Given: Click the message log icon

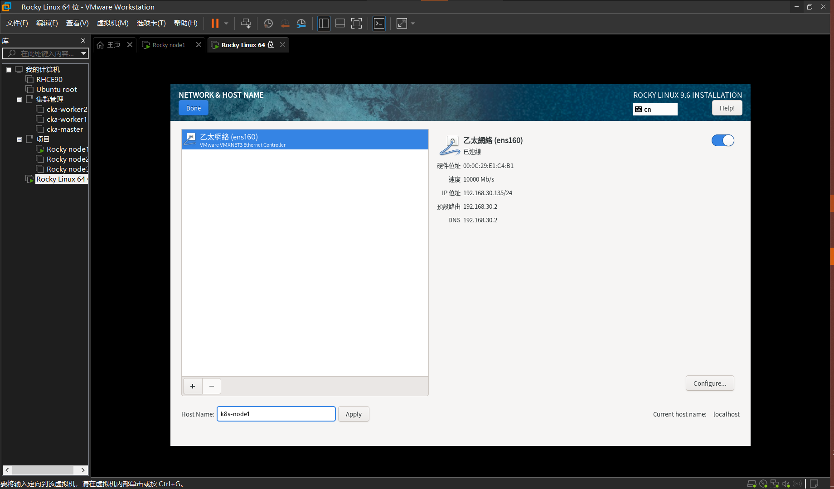Looking at the screenshot, I should 814,484.
